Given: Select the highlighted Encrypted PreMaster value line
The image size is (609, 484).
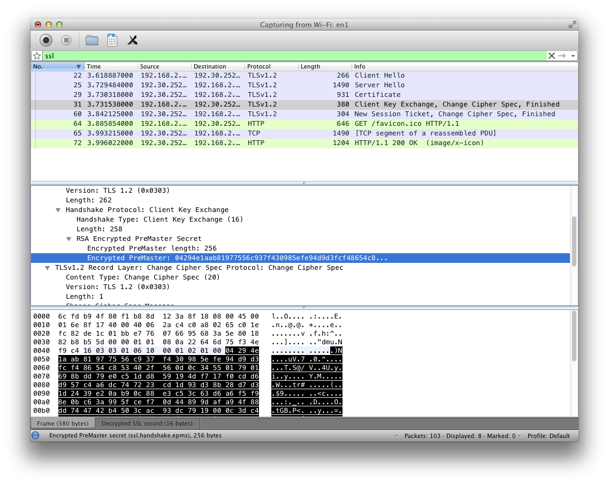Looking at the screenshot, I should click(x=300, y=258).
